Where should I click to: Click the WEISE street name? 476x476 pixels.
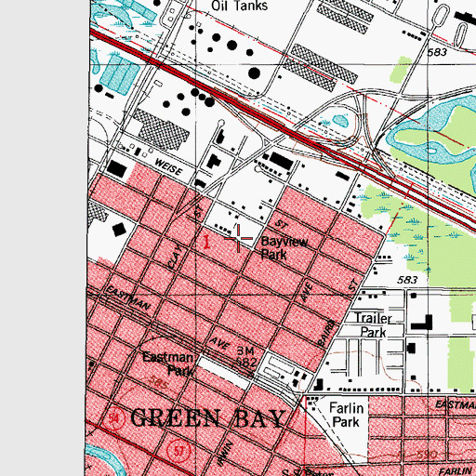point(168,167)
